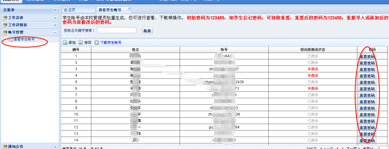Collapse the 帐号管理 panel with its minus button
Screen dimensions: 389x149
tap(55, 32)
